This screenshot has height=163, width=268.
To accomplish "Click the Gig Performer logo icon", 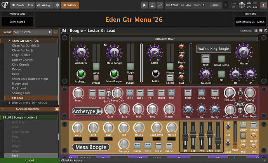I will pos(5,5).
